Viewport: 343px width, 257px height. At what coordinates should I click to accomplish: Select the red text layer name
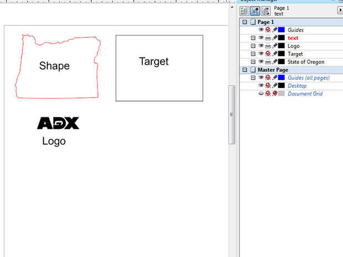293,38
